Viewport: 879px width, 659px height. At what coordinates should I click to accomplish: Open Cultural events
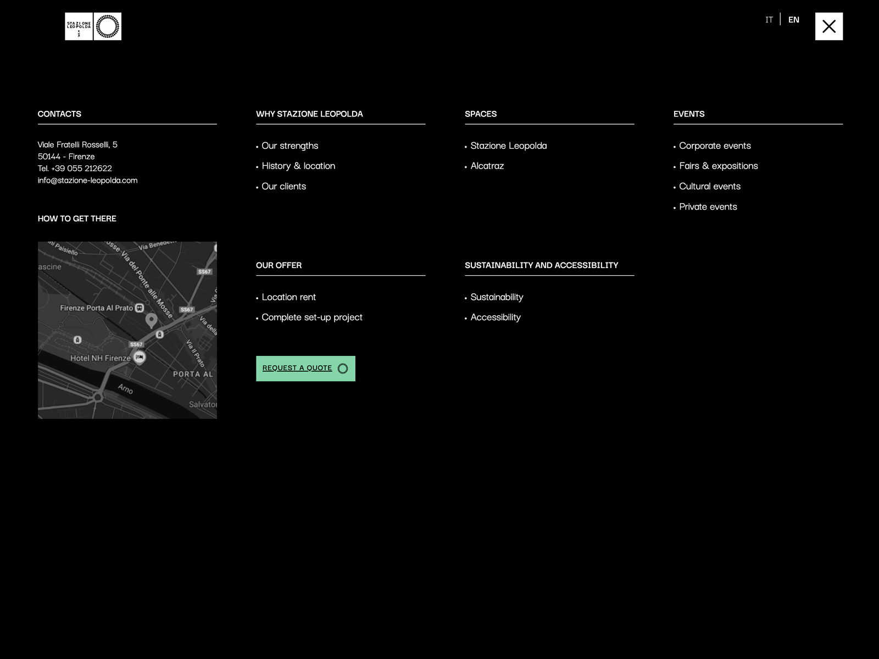pyautogui.click(x=710, y=186)
